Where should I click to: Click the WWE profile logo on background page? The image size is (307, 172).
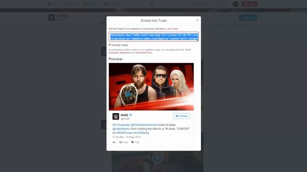click(x=52, y=18)
